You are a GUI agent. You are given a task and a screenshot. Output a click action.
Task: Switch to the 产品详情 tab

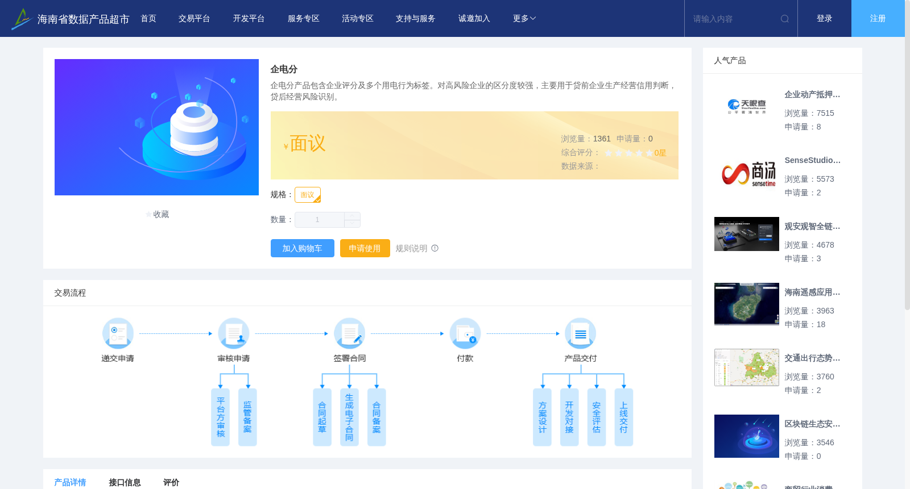tap(70, 482)
